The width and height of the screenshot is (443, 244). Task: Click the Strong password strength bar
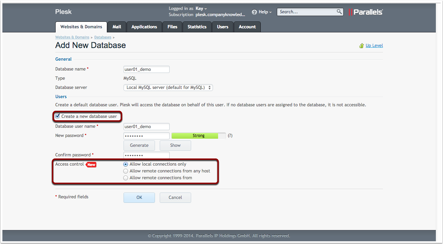click(199, 136)
